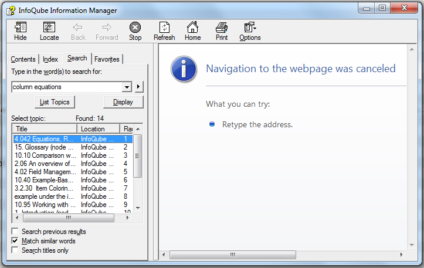
Task: Go forward with the Forward arrow
Action: coord(107,31)
